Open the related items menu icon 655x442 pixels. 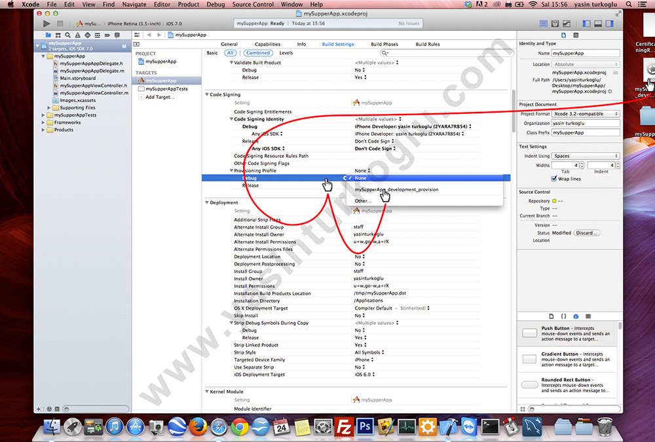[137, 35]
